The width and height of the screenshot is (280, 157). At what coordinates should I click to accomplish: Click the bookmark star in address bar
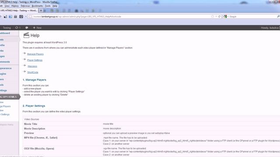(212, 17)
